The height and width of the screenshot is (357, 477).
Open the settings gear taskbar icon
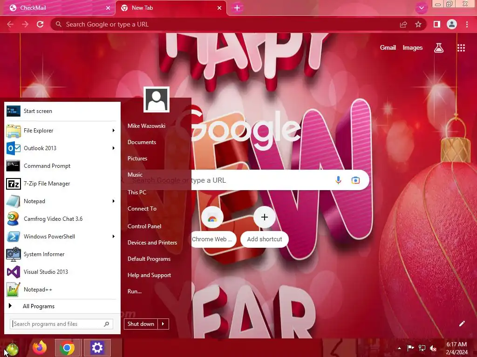[x=97, y=348]
